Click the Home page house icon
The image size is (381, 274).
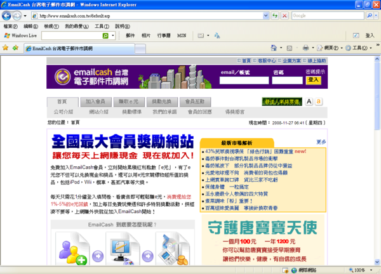[x=274, y=48]
